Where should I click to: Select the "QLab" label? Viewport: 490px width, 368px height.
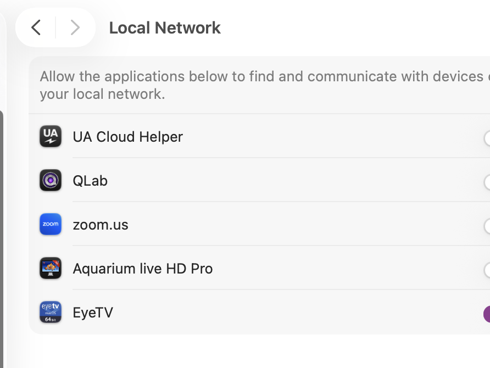pos(90,181)
